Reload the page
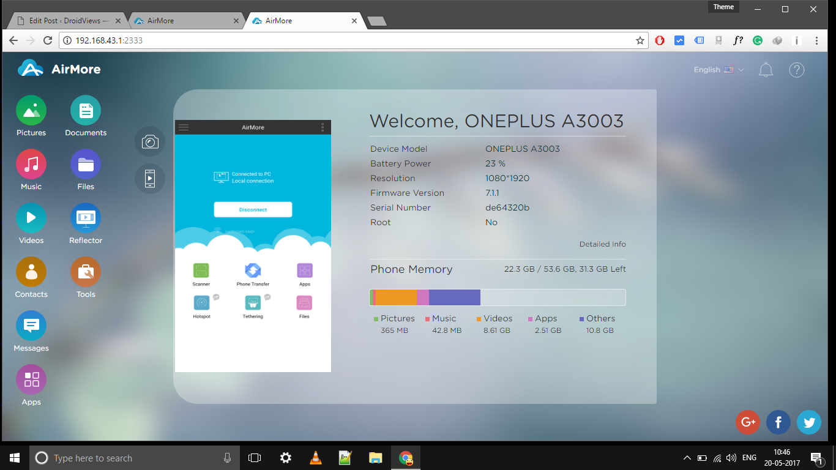 [48, 40]
